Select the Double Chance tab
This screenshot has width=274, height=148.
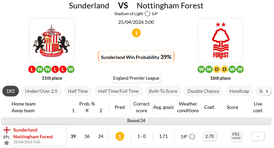click(203, 91)
